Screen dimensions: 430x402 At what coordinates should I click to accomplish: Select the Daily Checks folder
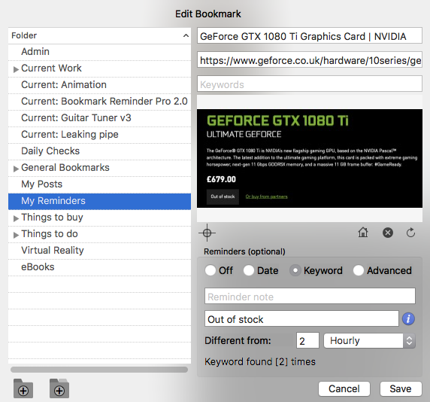coord(99,151)
